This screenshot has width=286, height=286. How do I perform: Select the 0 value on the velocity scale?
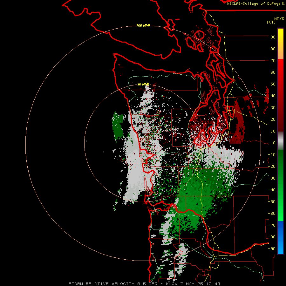coord(274,143)
